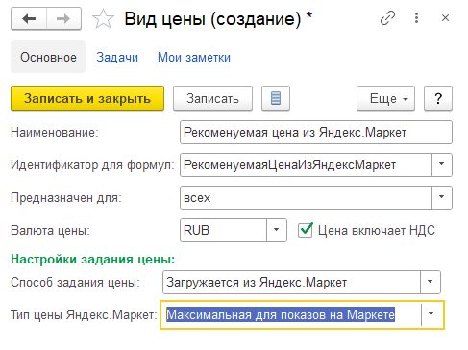Image resolution: width=468 pixels, height=350 pixels.
Task: Open the list report icon button
Action: [276, 98]
